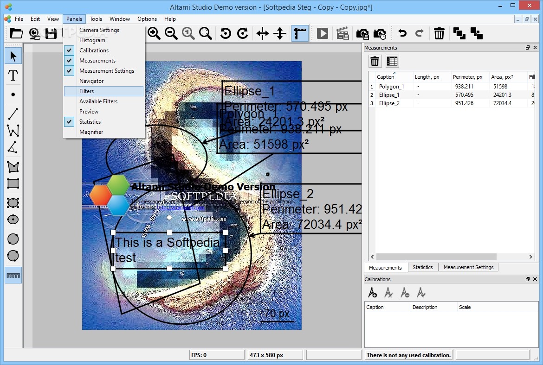The image size is (543, 365).
Task: Undo the last action
Action: [x=402, y=33]
